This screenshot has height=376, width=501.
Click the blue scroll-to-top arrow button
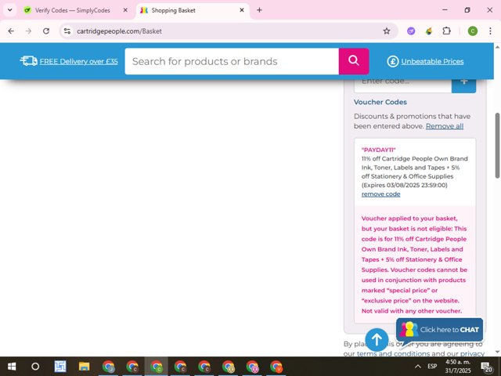377,339
